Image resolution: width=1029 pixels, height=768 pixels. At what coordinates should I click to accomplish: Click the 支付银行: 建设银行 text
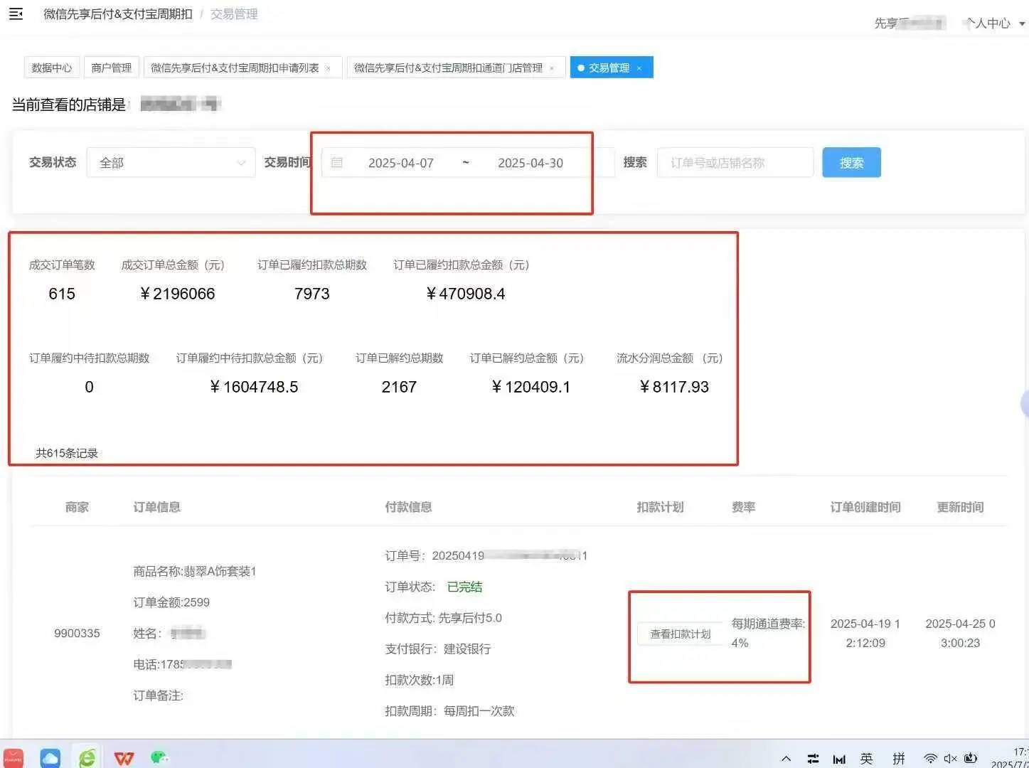click(x=438, y=649)
